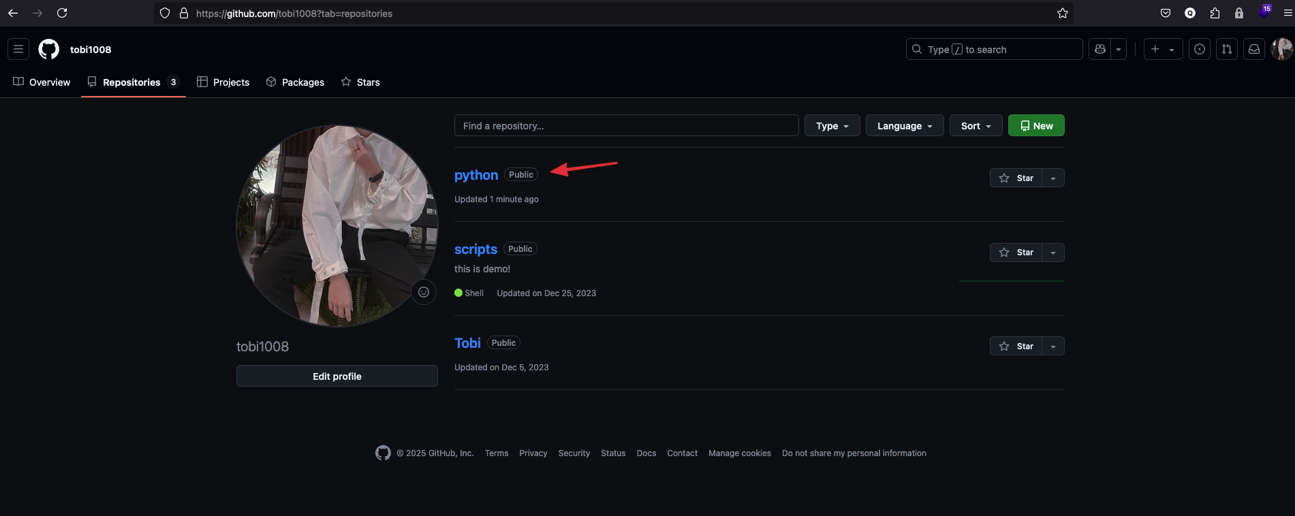The width and height of the screenshot is (1295, 516).
Task: Click the green New repository button
Action: coord(1035,126)
